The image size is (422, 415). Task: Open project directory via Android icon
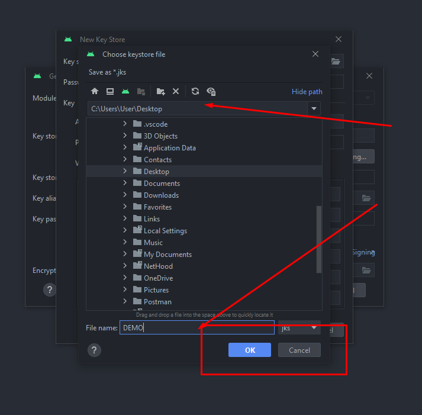pyautogui.click(x=125, y=91)
